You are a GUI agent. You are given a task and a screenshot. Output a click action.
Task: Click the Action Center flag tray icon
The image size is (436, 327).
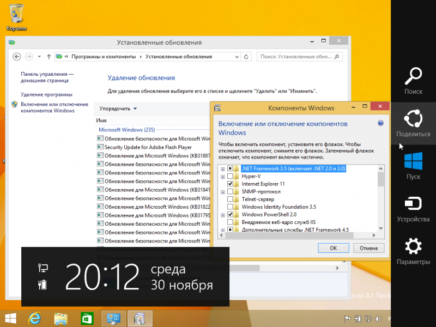click(348, 319)
